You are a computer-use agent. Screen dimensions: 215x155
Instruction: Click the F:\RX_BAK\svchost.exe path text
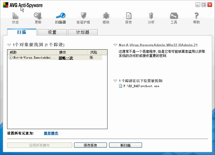141,86
